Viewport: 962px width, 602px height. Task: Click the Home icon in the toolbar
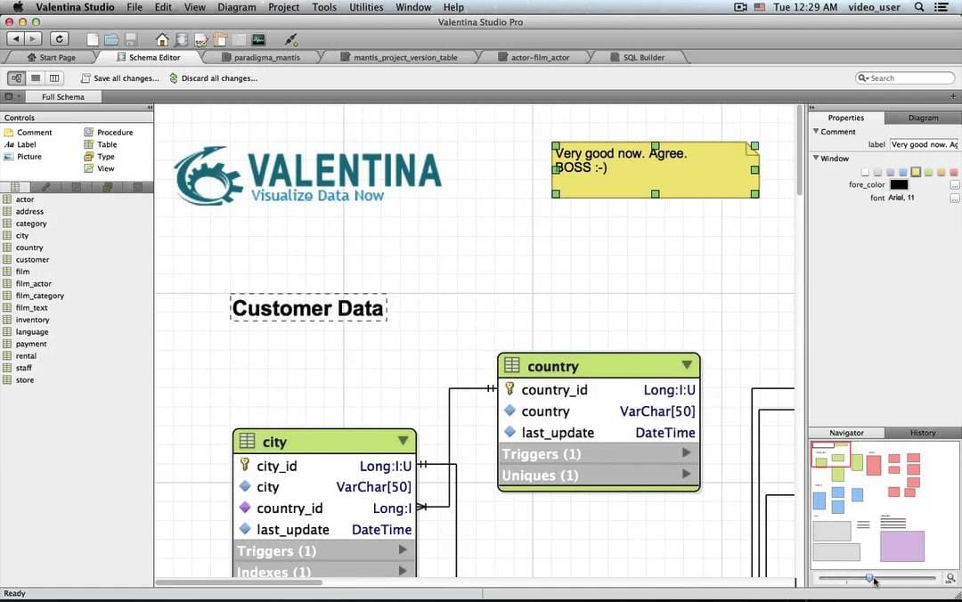coord(161,39)
